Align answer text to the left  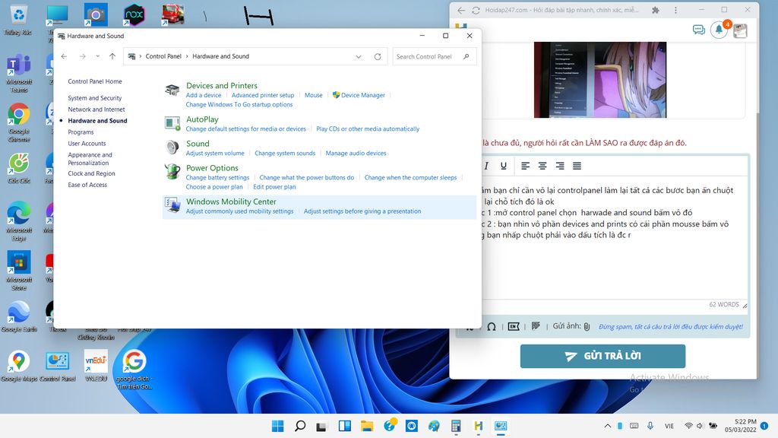click(x=526, y=166)
